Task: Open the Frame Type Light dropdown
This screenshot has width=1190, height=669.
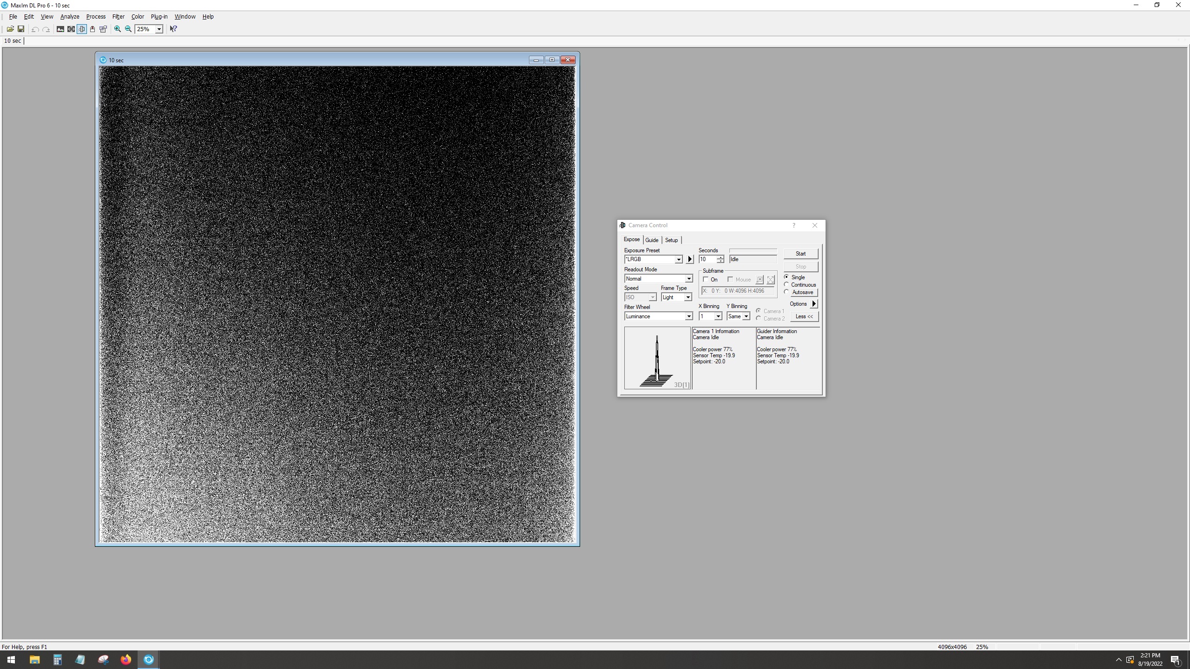Action: coord(688,297)
